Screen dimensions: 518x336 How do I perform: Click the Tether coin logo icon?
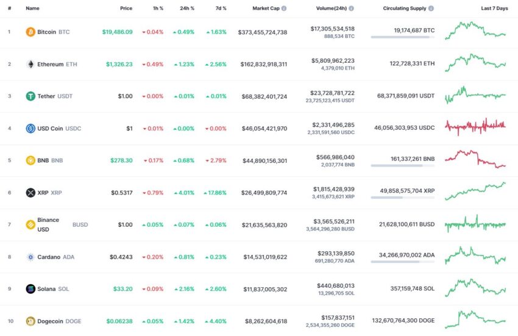[30, 96]
